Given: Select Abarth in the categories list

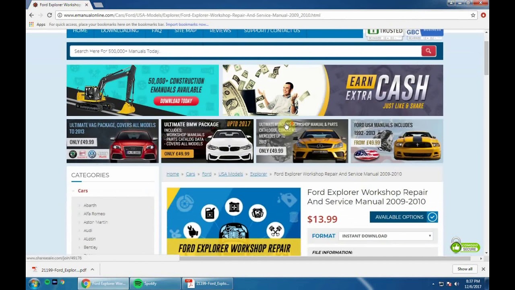Looking at the screenshot, I should [90, 205].
